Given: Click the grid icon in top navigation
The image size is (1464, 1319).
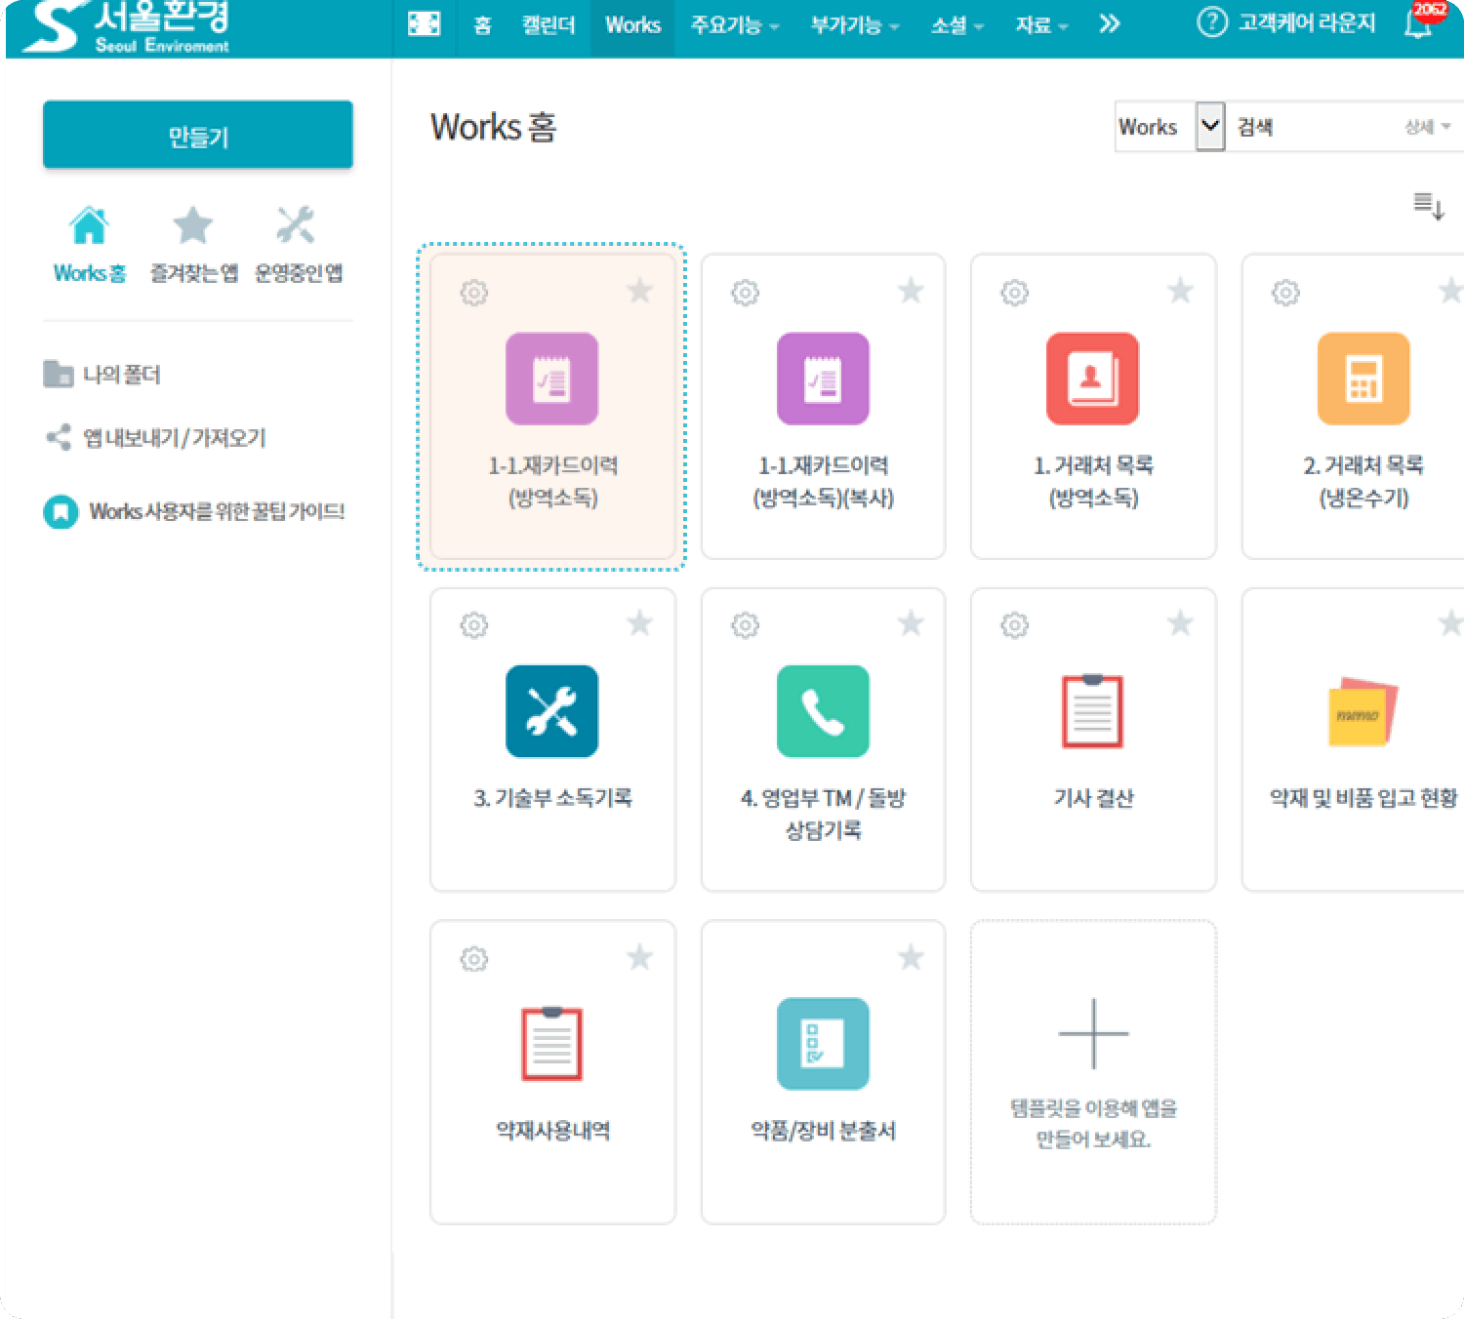Looking at the screenshot, I should 424,23.
